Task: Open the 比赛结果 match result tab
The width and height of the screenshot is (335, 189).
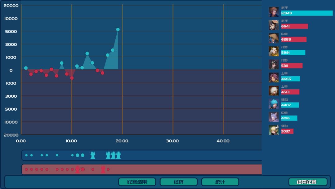Action: [137, 182]
